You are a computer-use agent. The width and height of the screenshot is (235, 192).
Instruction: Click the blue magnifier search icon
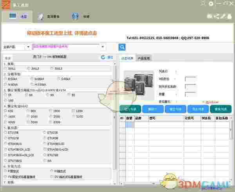click(x=122, y=47)
